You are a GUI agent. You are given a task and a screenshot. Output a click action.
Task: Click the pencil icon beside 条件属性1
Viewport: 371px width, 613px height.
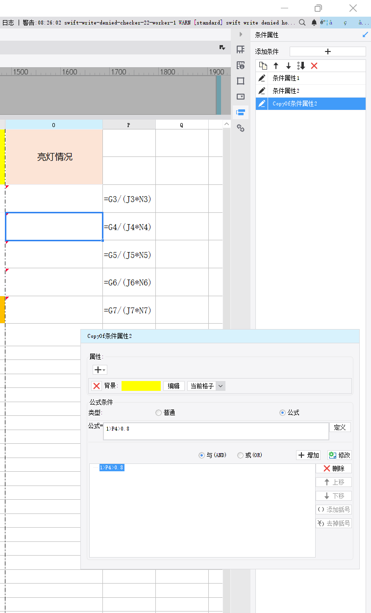click(x=262, y=78)
